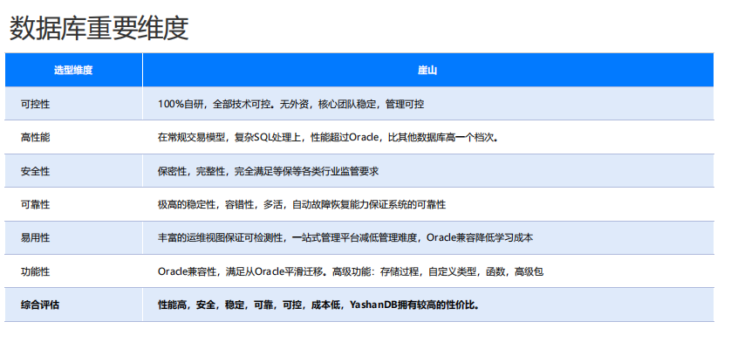Select the description starting 丰富的运维视图
The width and height of the screenshot is (731, 356).
click(x=345, y=238)
